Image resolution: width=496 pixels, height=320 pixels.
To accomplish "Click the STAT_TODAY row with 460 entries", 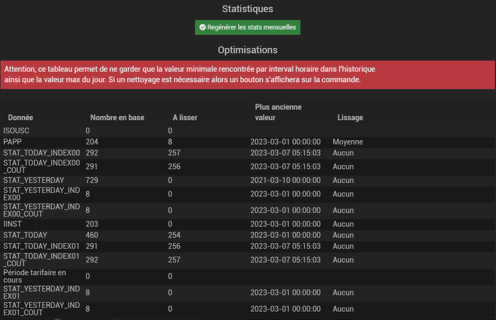I will coord(248,235).
